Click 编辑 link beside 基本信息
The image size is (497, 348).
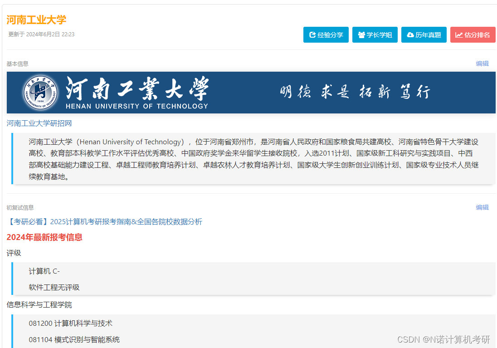coord(482,64)
